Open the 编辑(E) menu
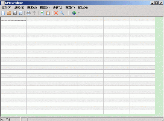The height and width of the screenshot is (121, 164). coord(19,8)
